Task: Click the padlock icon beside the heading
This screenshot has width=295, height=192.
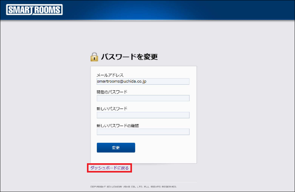Action: (94, 57)
